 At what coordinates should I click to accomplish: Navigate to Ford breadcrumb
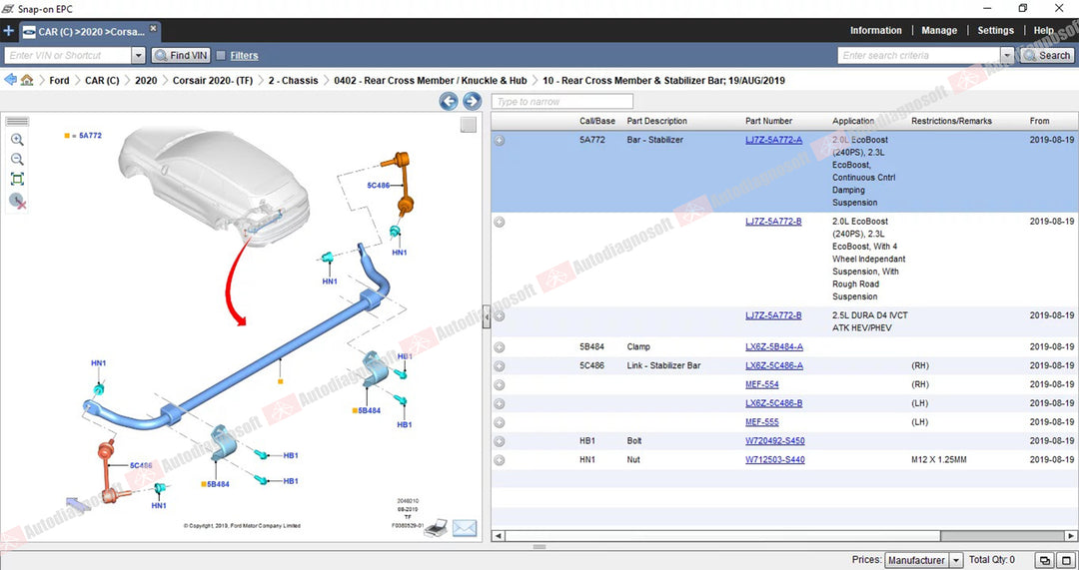pos(59,81)
